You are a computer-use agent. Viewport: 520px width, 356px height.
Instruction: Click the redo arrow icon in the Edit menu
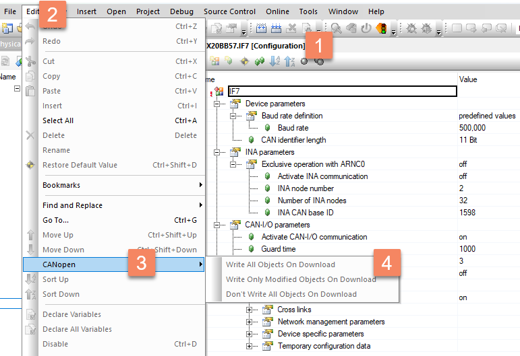point(30,41)
